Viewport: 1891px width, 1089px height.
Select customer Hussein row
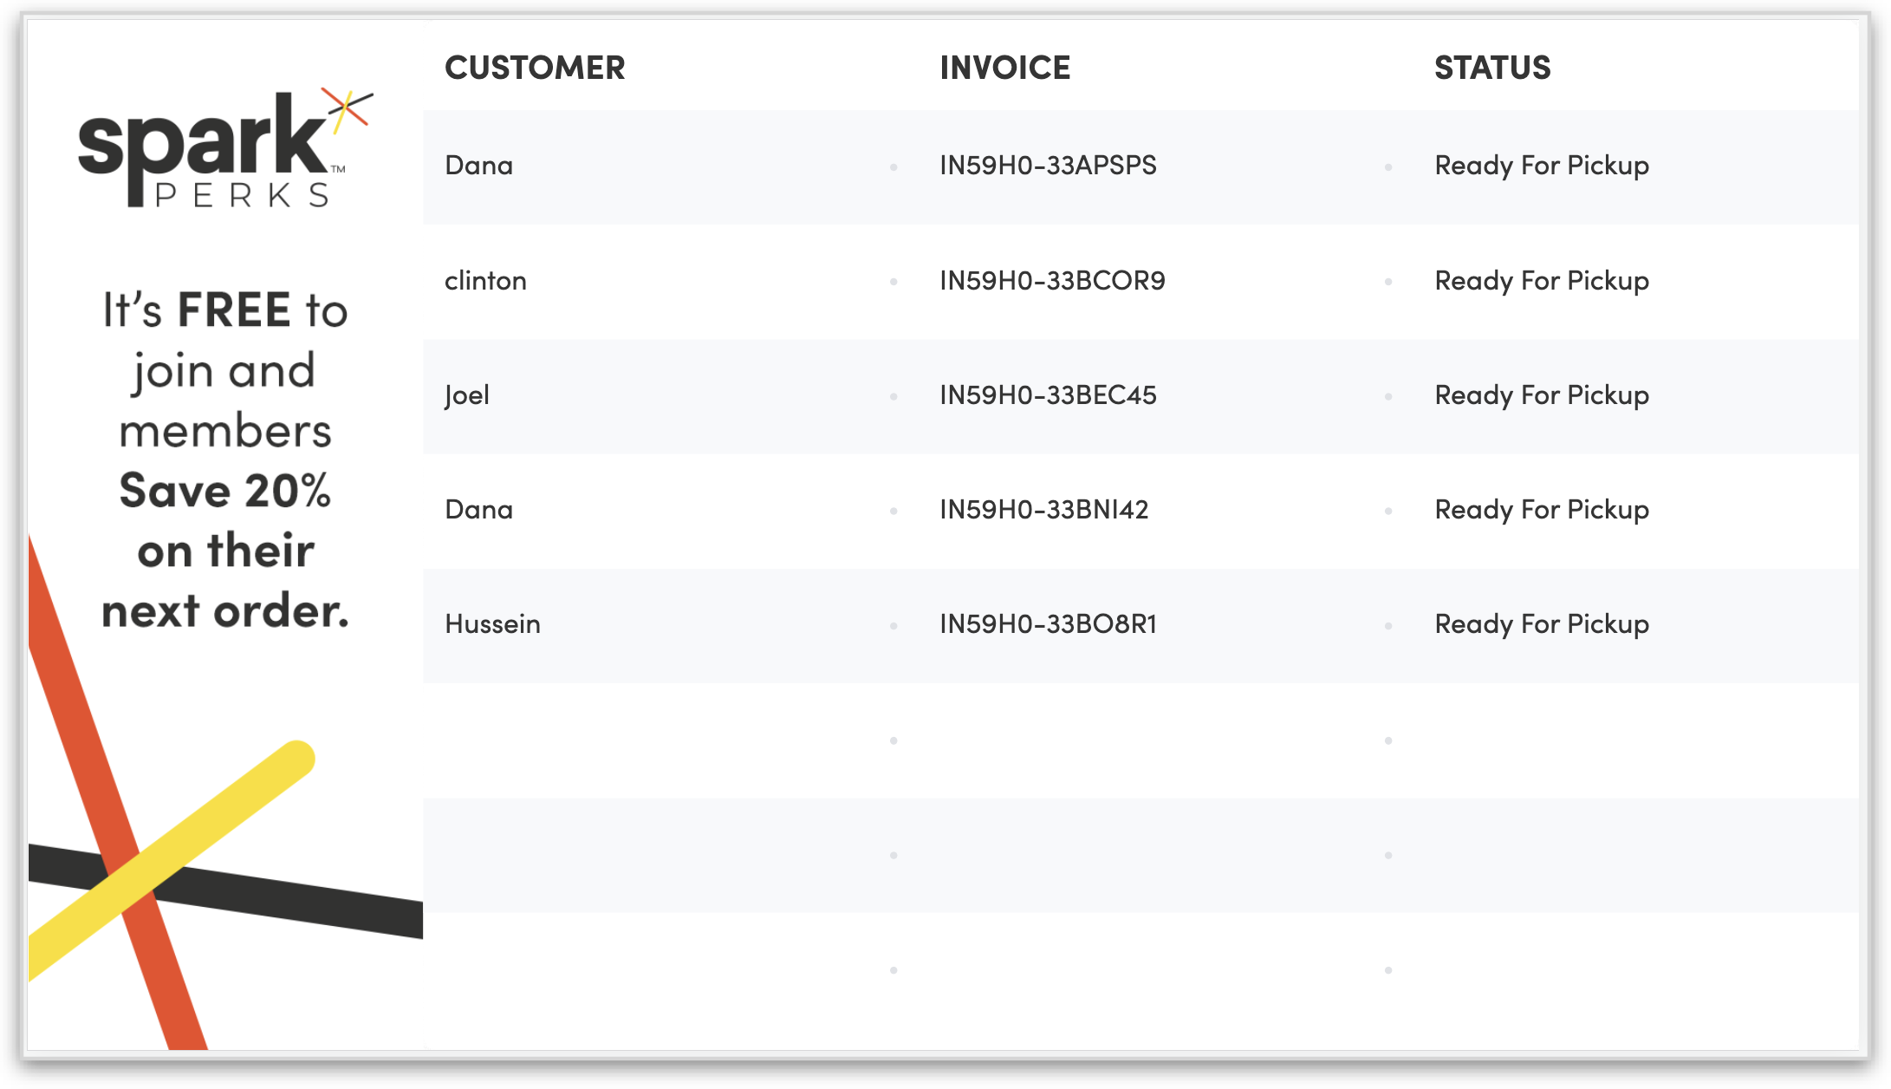coord(492,624)
